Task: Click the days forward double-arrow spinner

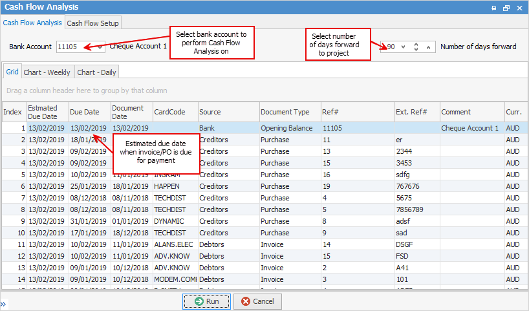Action: click(416, 47)
